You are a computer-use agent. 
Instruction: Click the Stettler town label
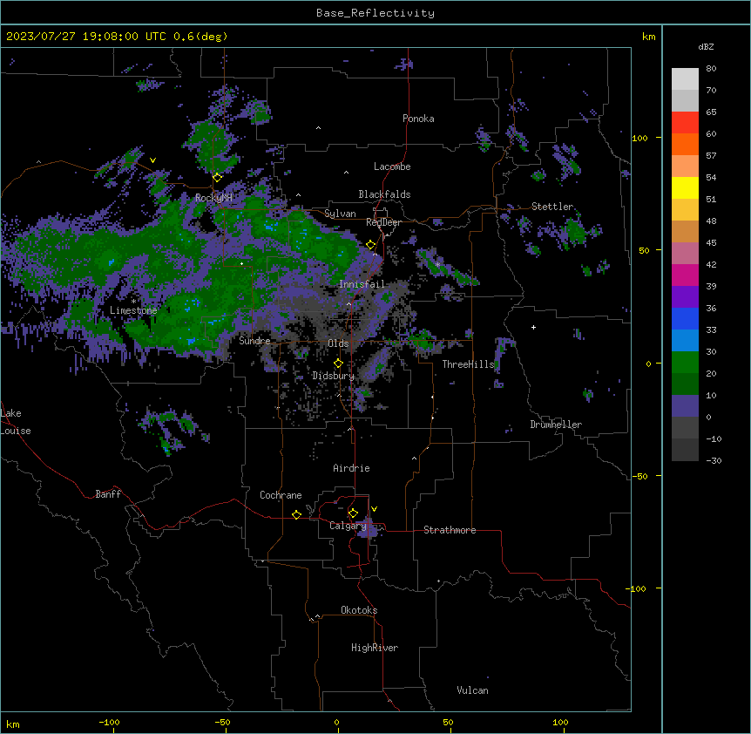click(x=552, y=207)
